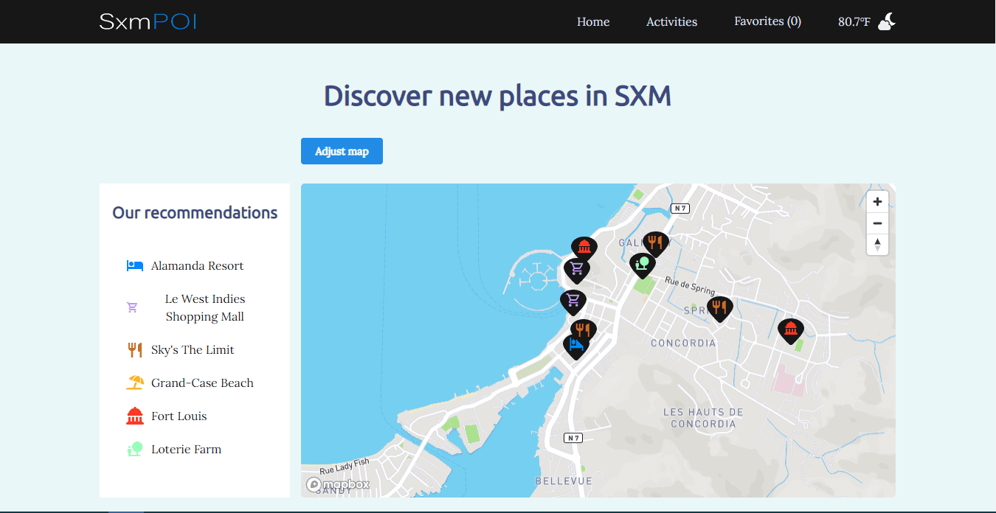Click the bed icon beside Alamanda Resort
Screen dimensions: 996x513
[134, 266]
